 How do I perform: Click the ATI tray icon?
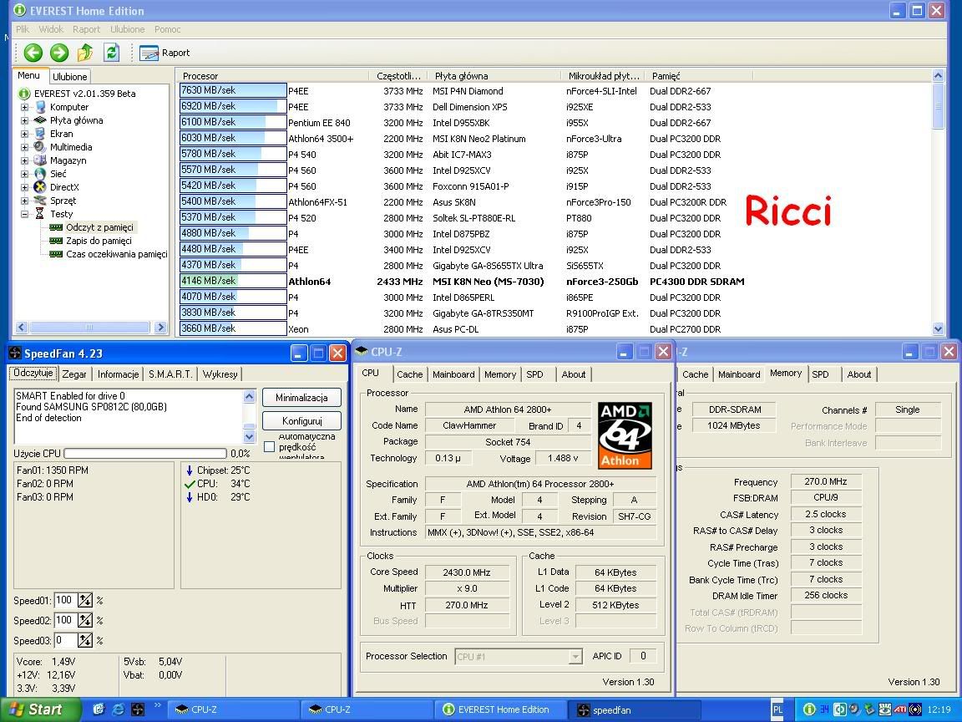[900, 709]
